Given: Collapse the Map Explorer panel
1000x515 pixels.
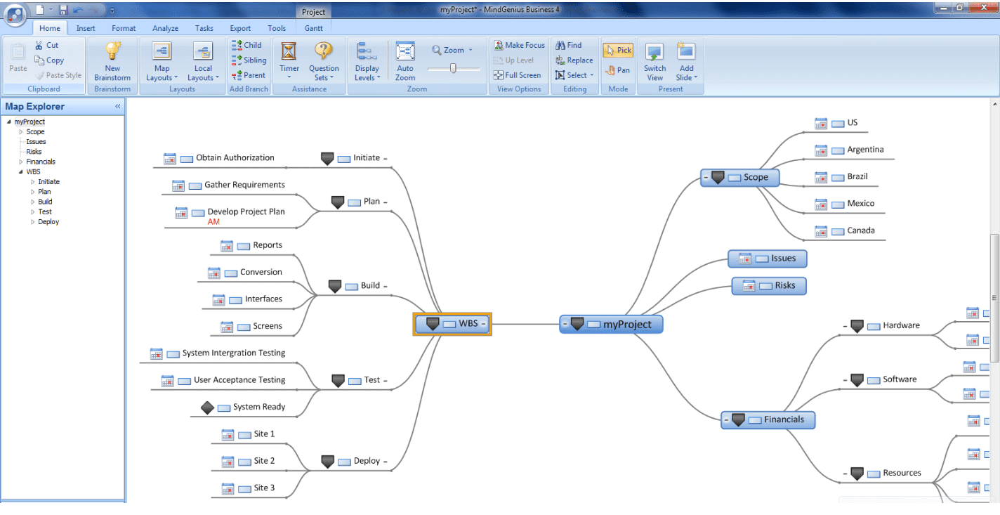Looking at the screenshot, I should 117,107.
